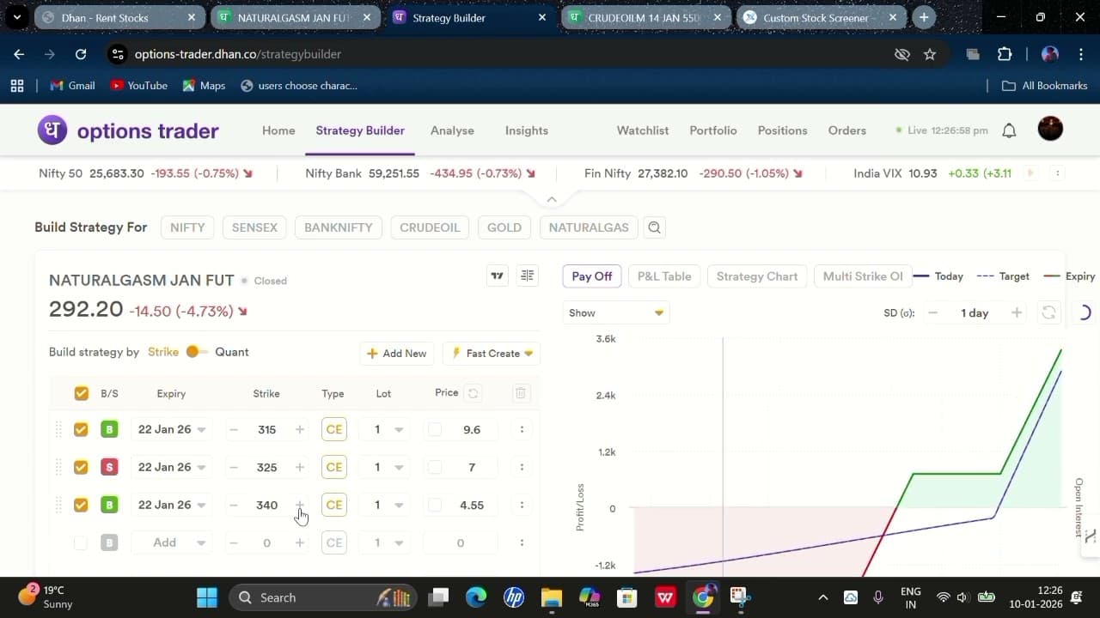Expand the Show dropdown above the chart
This screenshot has width=1100, height=618.
click(x=616, y=312)
